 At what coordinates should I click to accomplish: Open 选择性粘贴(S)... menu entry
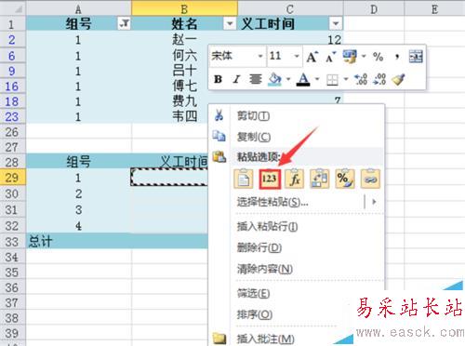[272, 202]
